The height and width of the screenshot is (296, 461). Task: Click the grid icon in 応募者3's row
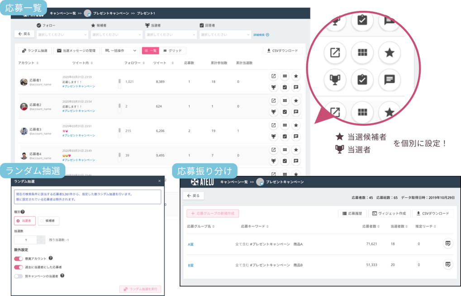tap(285, 125)
